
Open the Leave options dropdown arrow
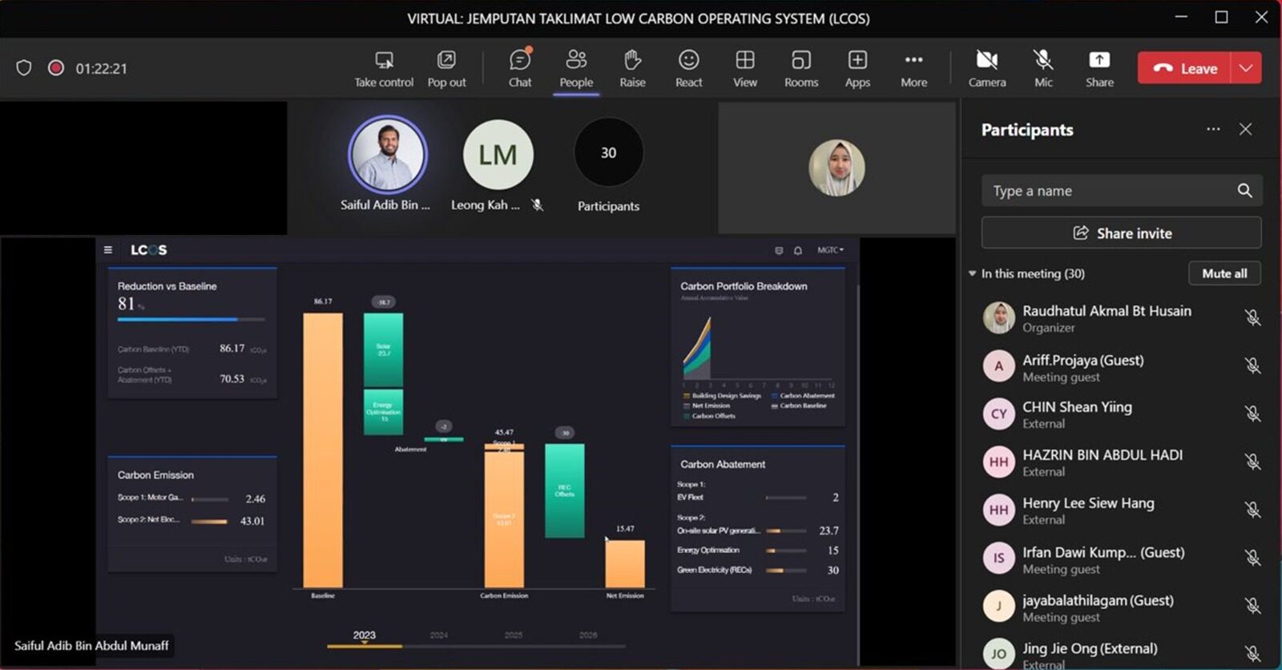click(x=1246, y=68)
